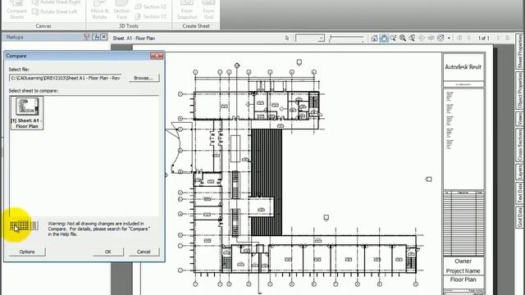525x295 pixels.
Task: Click Rotate Sheet Right
Action: tap(57, 2)
